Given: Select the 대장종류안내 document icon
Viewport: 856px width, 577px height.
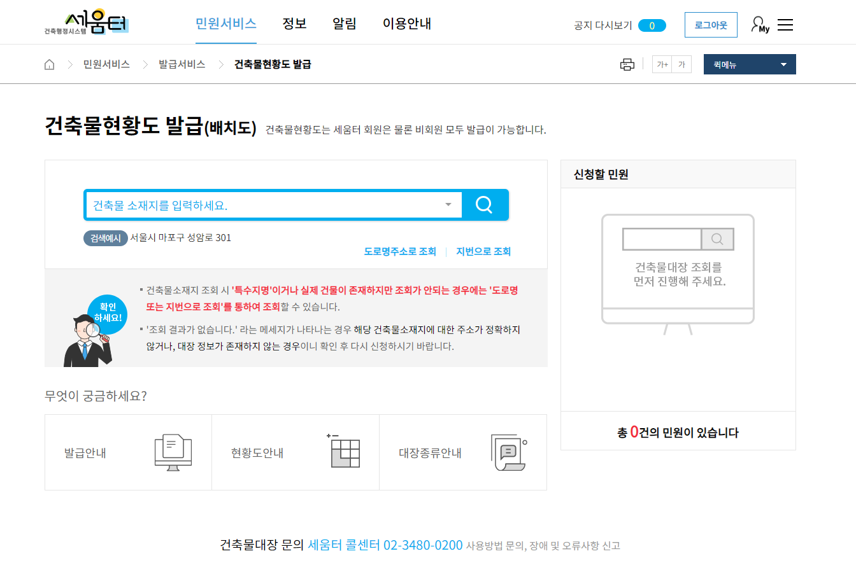Looking at the screenshot, I should tap(510, 452).
